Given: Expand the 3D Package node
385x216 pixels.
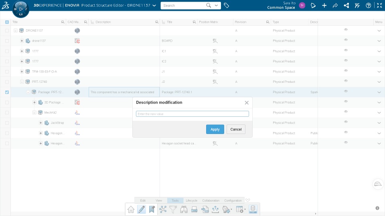Looking at the screenshot, I should (x=34, y=102).
